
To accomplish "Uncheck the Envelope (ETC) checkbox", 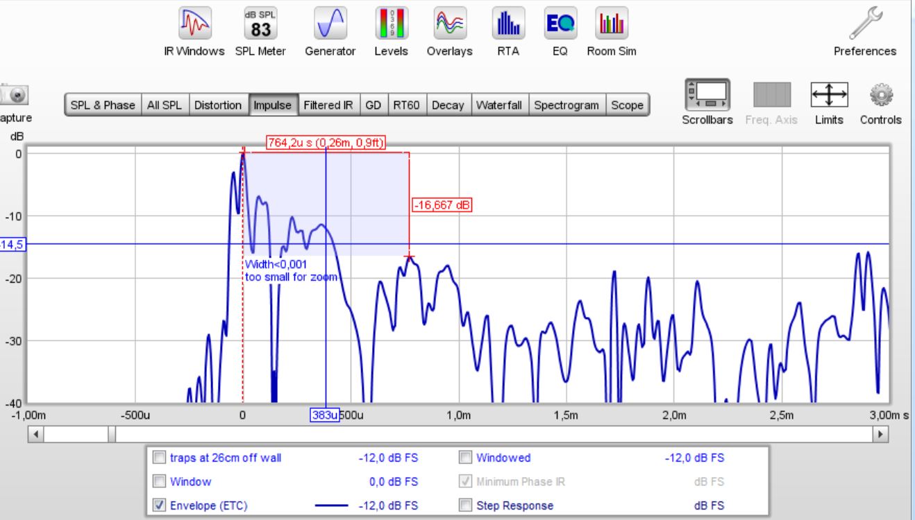I will pos(160,505).
